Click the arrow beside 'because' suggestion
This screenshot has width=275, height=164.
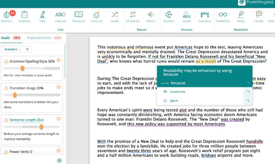pos(248,83)
